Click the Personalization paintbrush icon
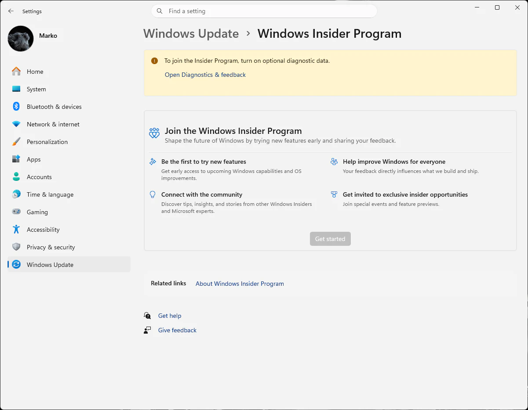This screenshot has width=528, height=410. pos(16,141)
